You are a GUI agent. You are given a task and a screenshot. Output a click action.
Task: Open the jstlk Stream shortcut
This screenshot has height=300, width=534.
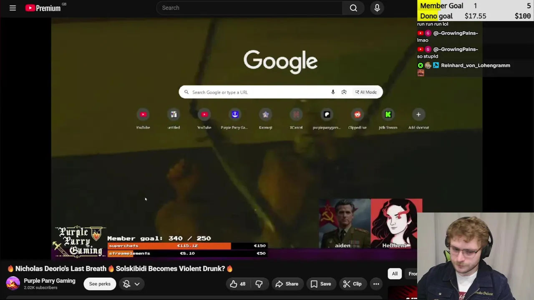388,118
